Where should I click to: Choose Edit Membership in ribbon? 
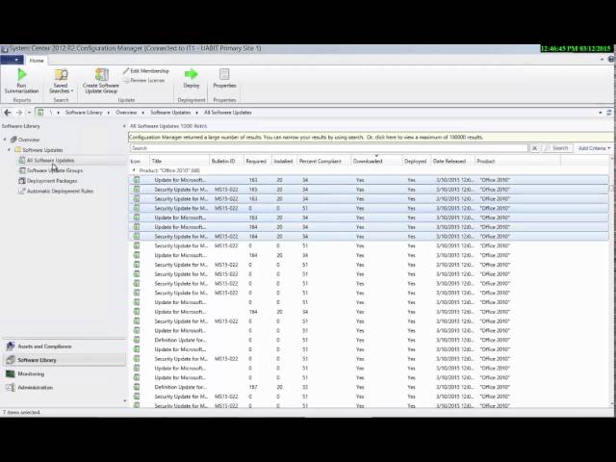pos(146,70)
